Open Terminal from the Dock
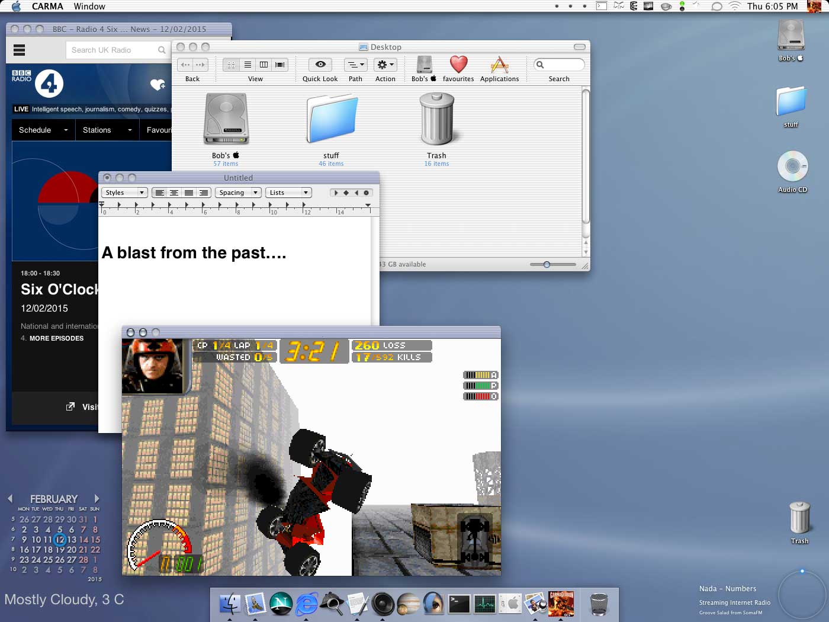This screenshot has width=829, height=622. click(459, 604)
